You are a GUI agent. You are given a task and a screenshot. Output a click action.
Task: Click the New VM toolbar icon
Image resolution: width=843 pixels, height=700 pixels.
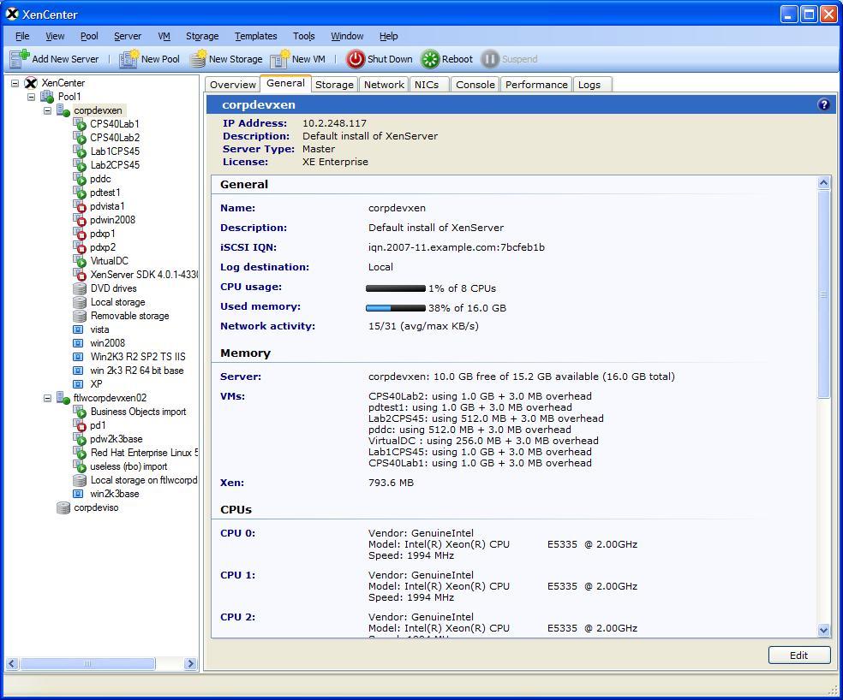(279, 59)
